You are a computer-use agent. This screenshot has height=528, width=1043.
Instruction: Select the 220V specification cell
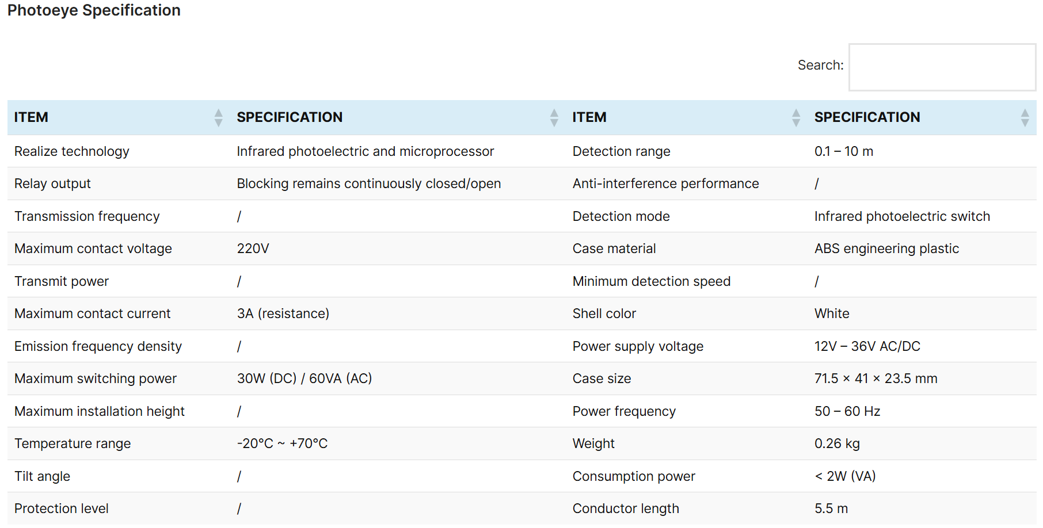253,248
